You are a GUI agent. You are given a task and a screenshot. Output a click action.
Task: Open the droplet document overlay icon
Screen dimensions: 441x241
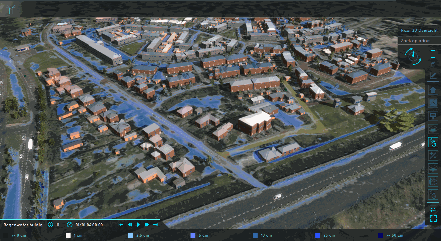[x=433, y=195]
